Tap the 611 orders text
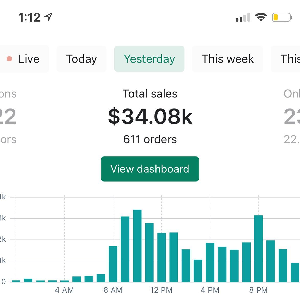This screenshot has width=300, height=300. point(150,140)
